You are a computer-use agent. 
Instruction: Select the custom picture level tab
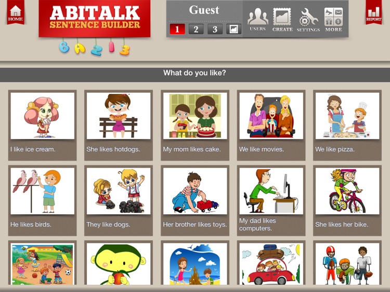[x=233, y=29]
